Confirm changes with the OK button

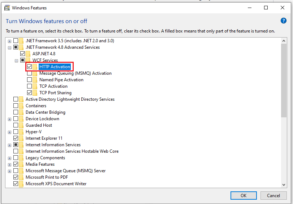click(244, 196)
